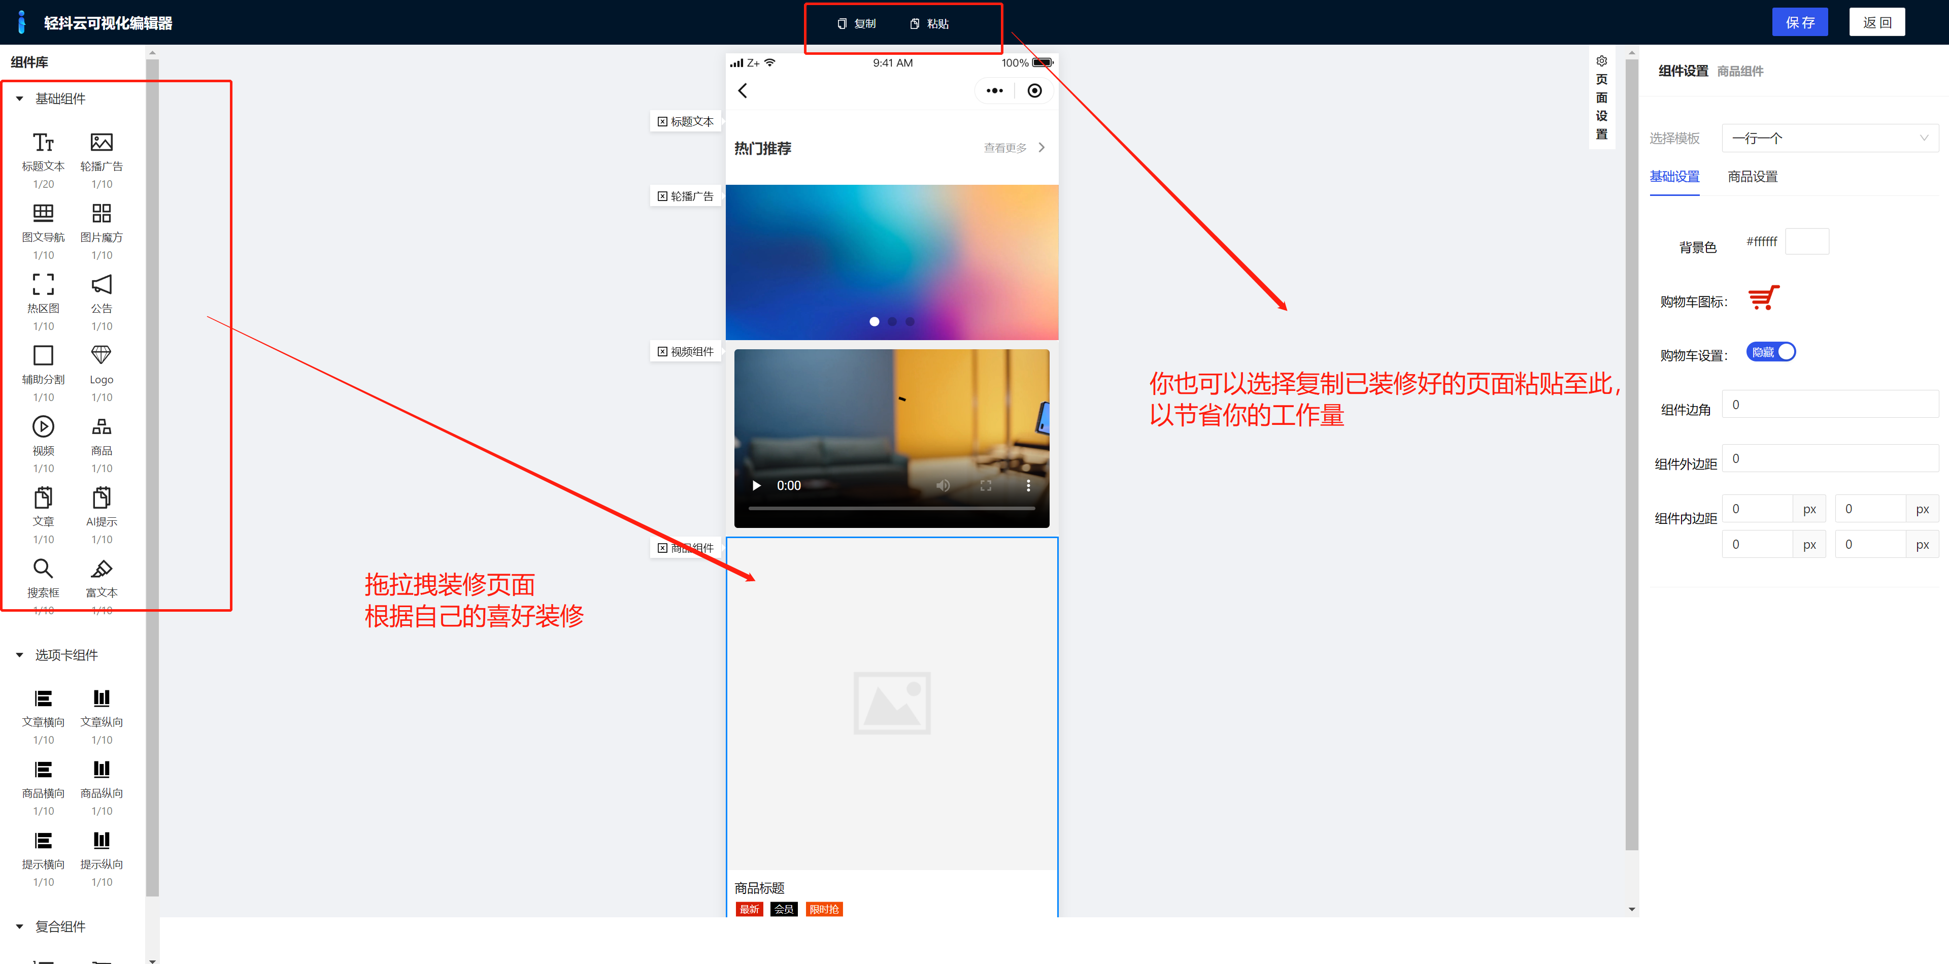The width and height of the screenshot is (1949, 964).
Task: Collapse the 选项卡组件 section
Action: click(20, 654)
